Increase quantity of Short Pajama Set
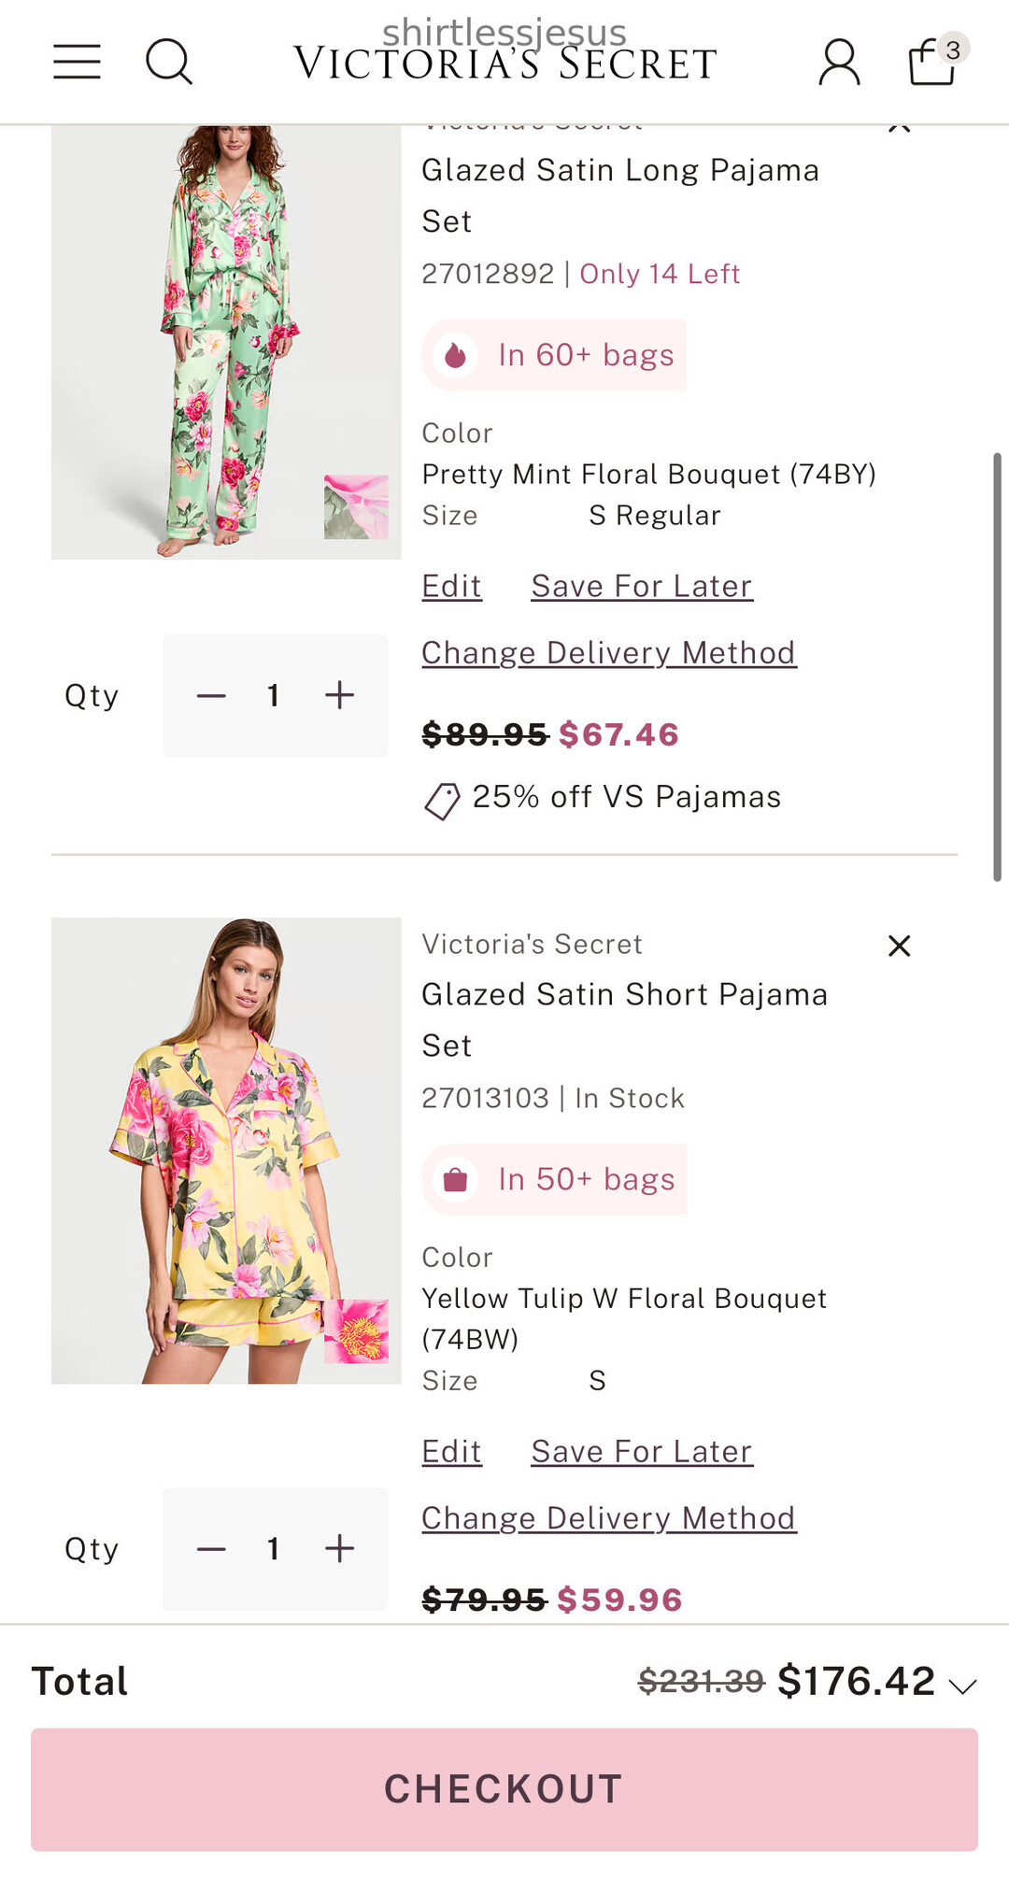The image size is (1009, 1878). (x=339, y=1549)
